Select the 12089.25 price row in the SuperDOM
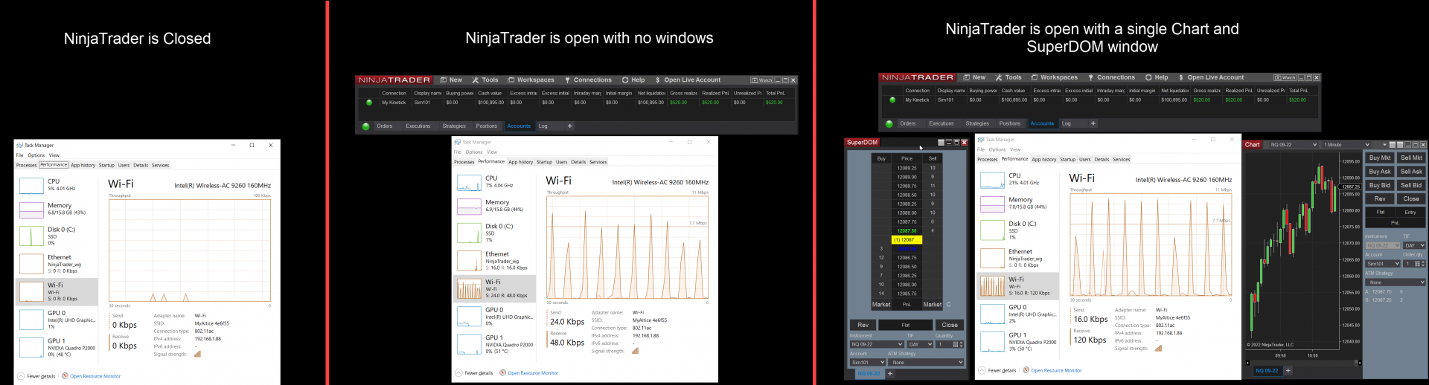Image resolution: width=1429 pixels, height=385 pixels. [907, 168]
